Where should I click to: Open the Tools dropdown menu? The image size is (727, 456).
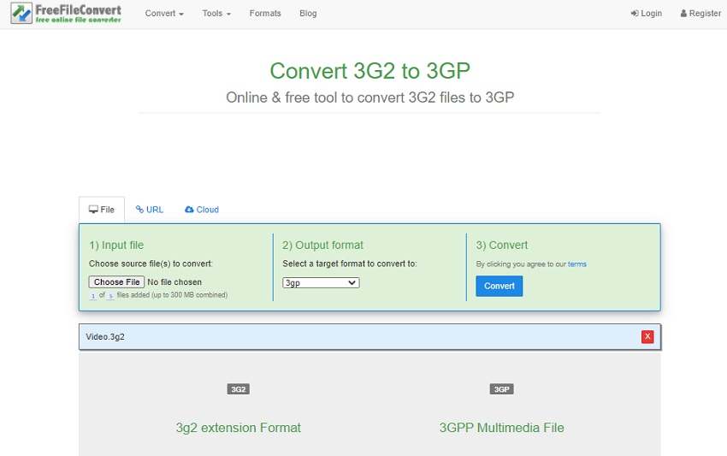216,14
